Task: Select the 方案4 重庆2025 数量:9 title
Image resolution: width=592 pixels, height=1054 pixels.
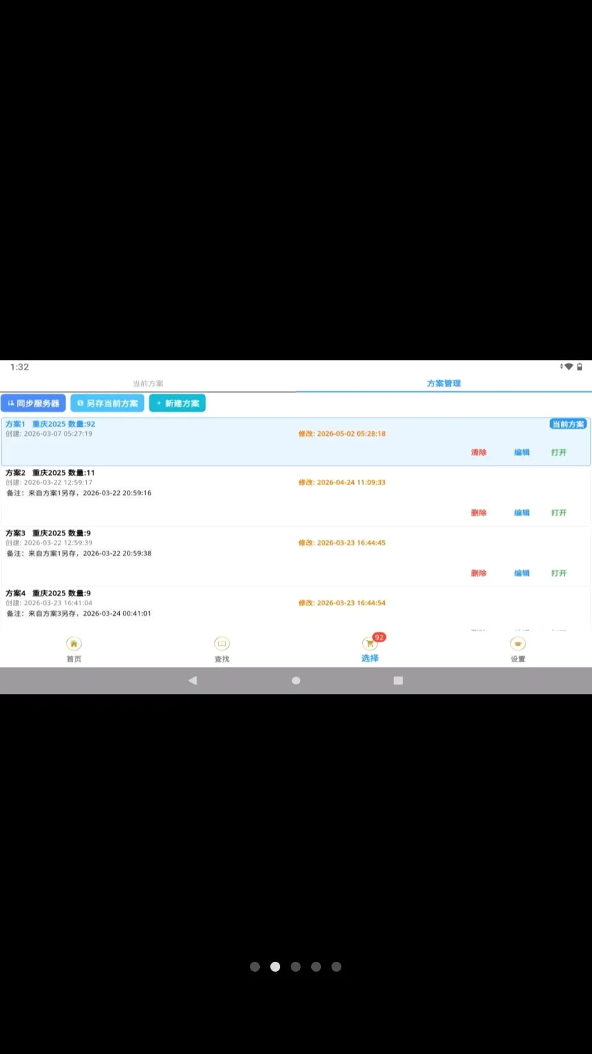Action: coord(48,594)
